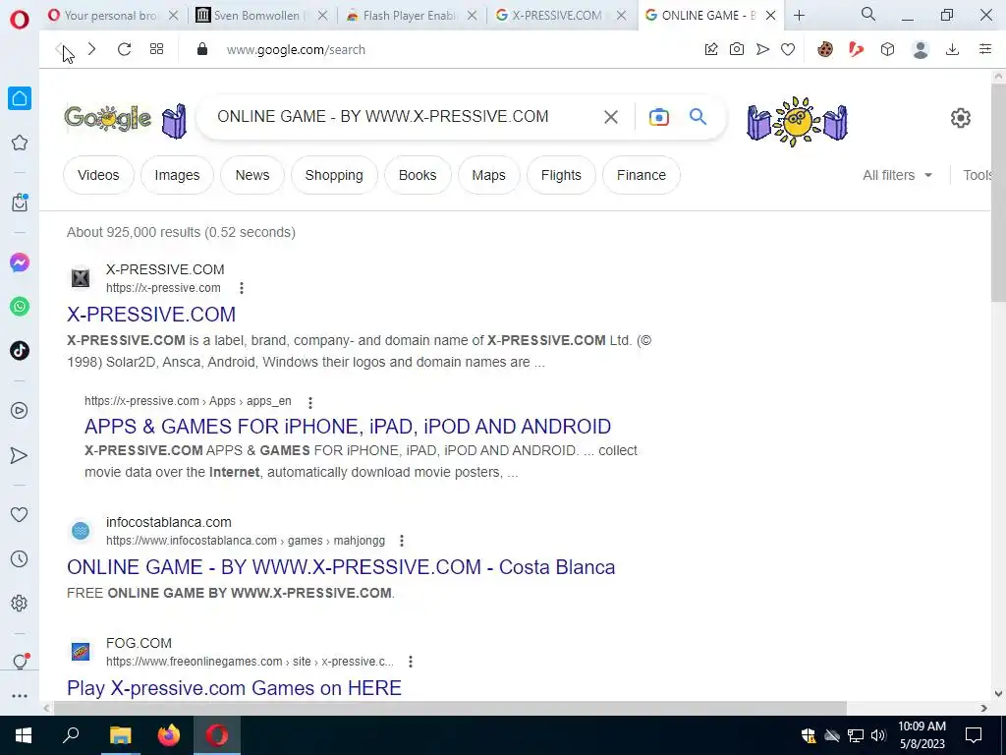Open the sidebar bookmarks star icon
Image resolution: width=1006 pixels, height=755 pixels.
click(20, 143)
